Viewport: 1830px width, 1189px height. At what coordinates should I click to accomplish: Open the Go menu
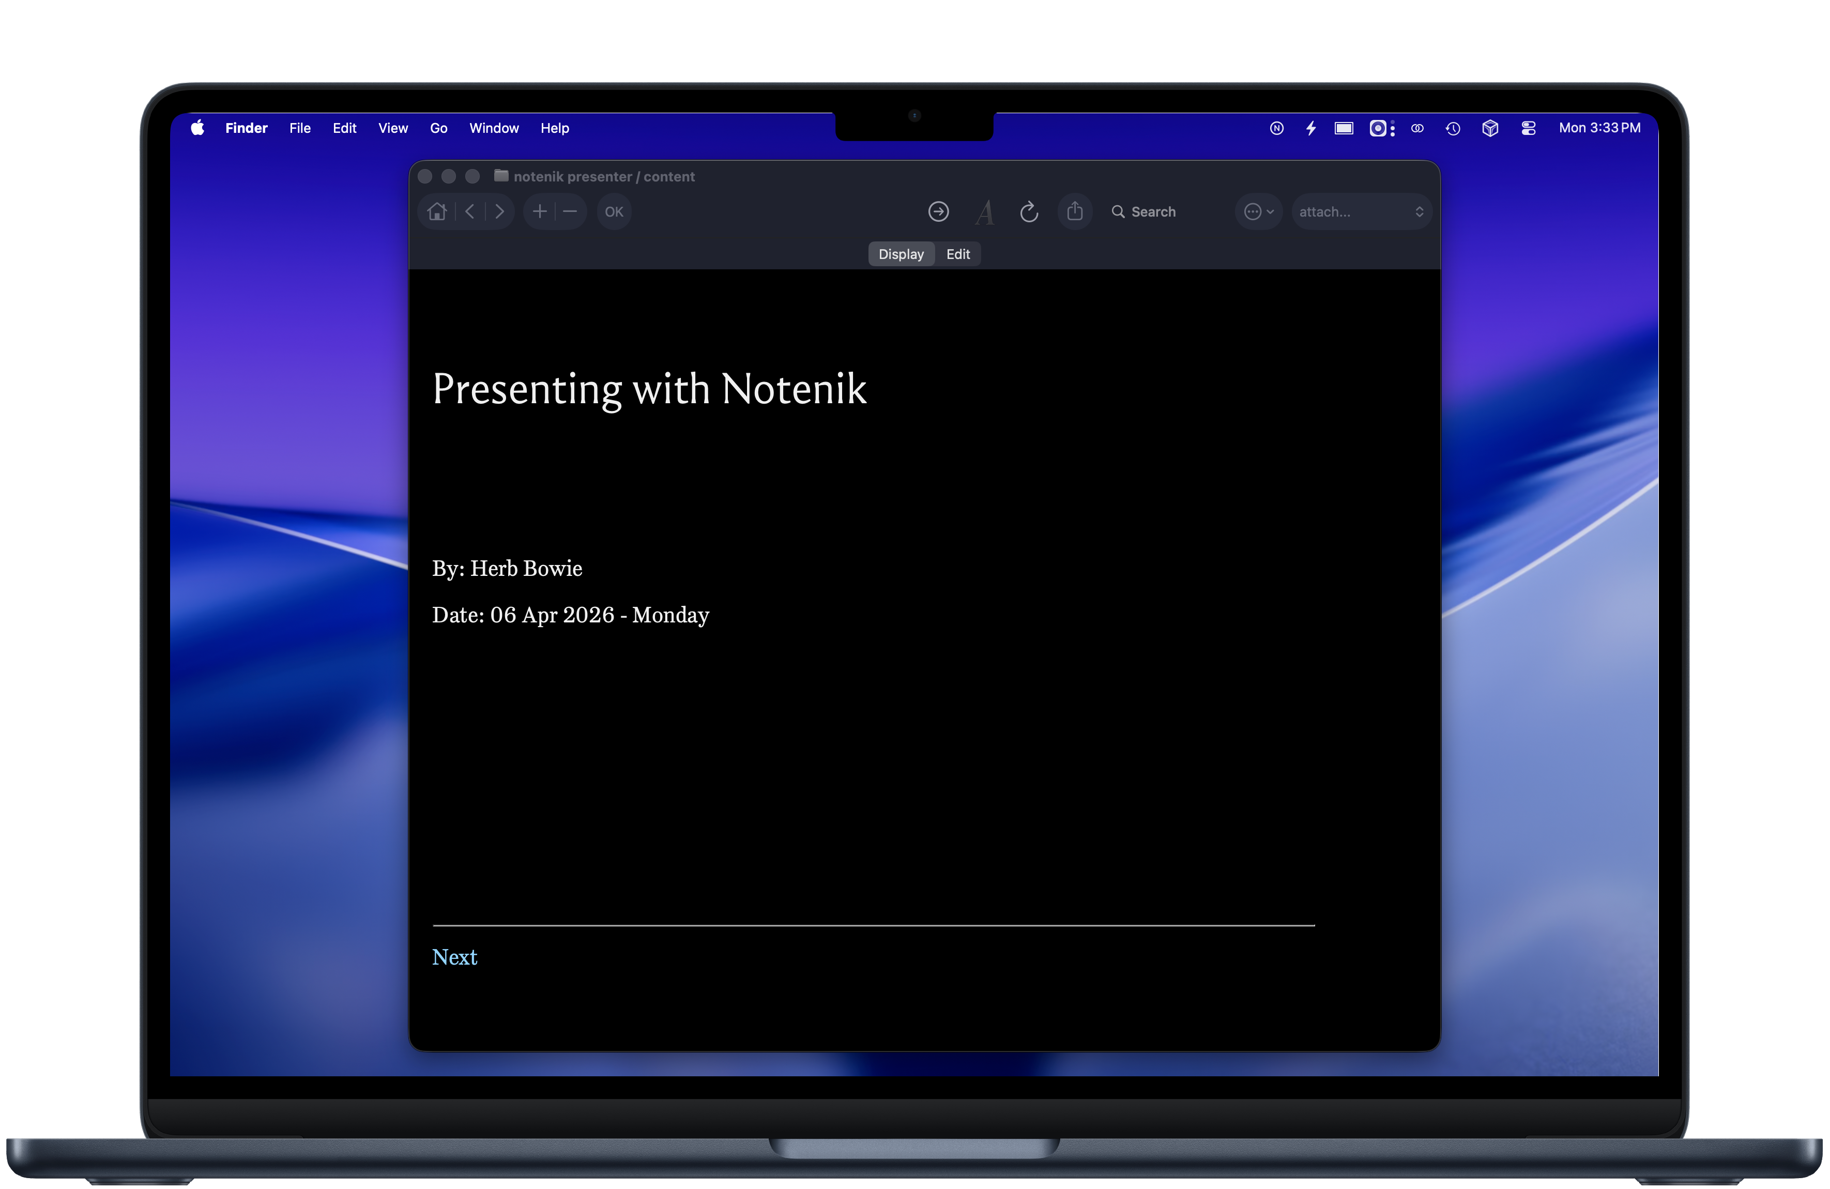[438, 128]
